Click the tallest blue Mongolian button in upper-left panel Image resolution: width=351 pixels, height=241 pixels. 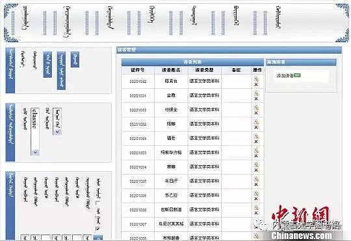[x=61, y=71]
